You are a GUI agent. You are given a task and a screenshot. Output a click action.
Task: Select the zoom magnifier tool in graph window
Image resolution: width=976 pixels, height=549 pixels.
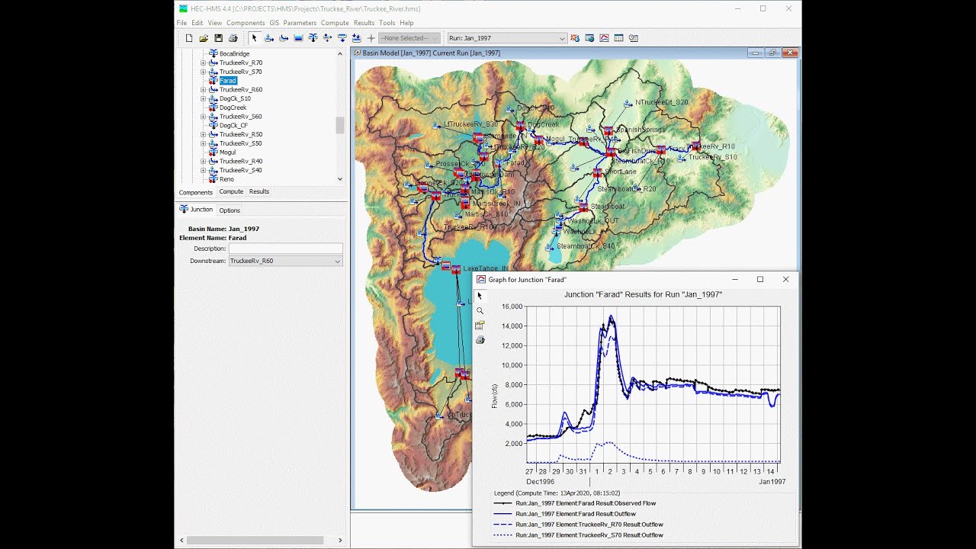(480, 310)
